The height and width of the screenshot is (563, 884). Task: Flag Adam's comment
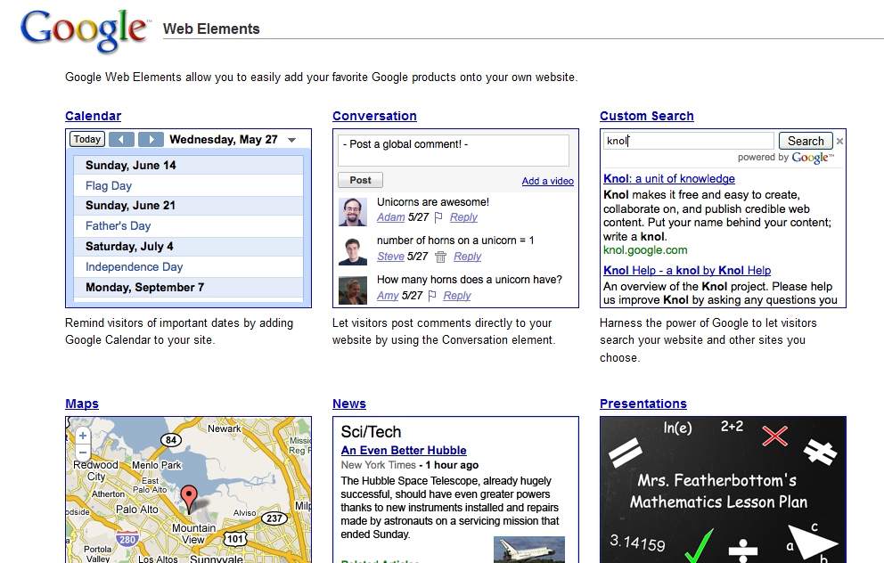tap(438, 217)
